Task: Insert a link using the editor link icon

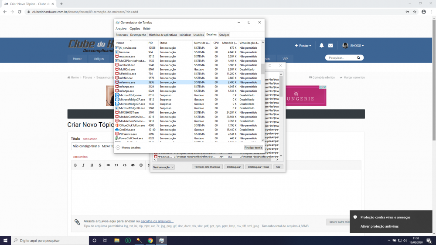Action: point(108,165)
